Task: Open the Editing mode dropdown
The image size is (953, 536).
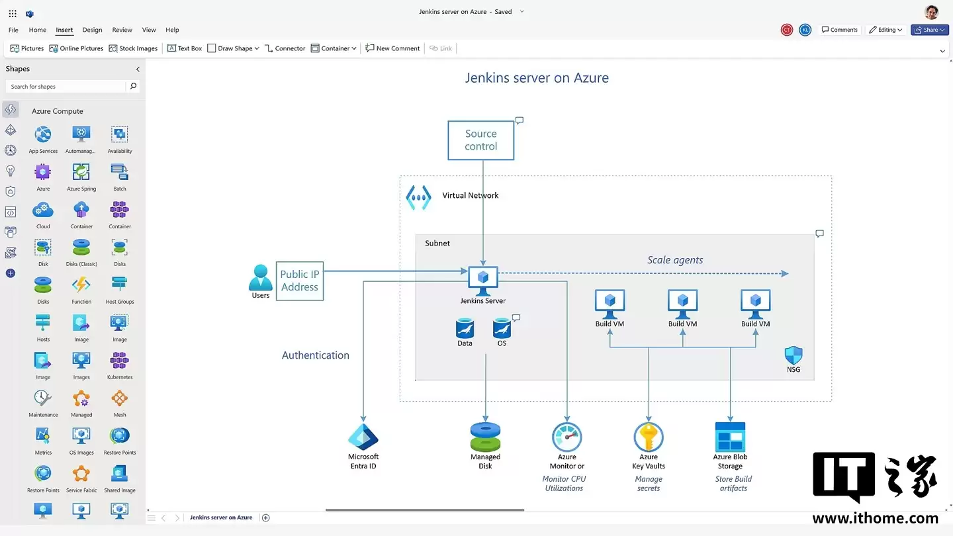Action: [x=885, y=29]
